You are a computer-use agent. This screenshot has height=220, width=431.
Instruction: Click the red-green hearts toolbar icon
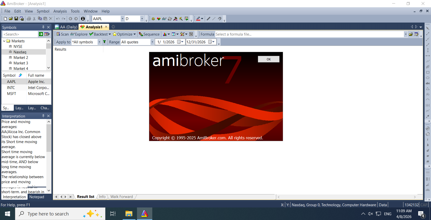pos(159,19)
